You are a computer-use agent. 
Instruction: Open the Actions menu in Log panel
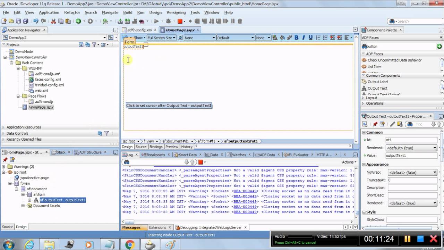(349, 162)
